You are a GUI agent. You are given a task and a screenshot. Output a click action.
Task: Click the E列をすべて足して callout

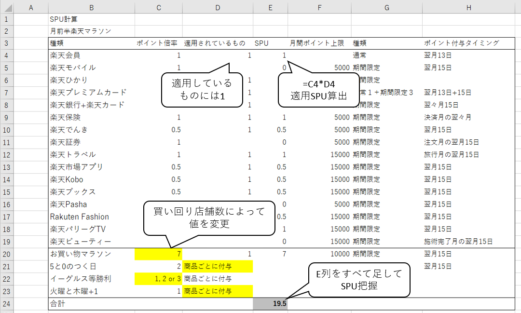359,279
